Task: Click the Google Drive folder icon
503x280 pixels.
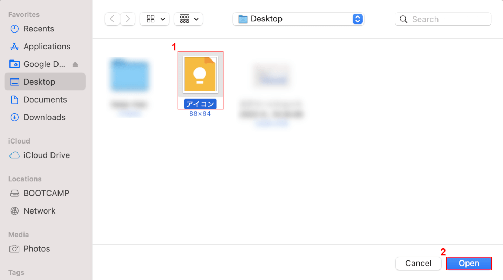Action: point(14,64)
